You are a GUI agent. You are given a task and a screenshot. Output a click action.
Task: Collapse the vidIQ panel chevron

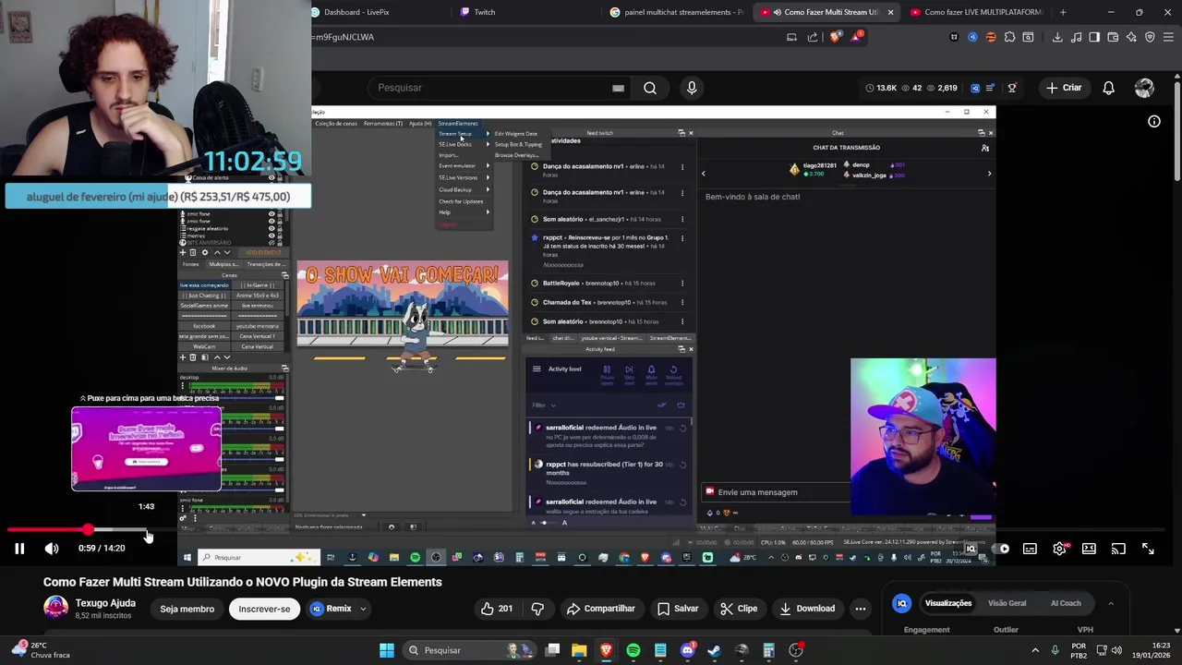(x=1111, y=603)
